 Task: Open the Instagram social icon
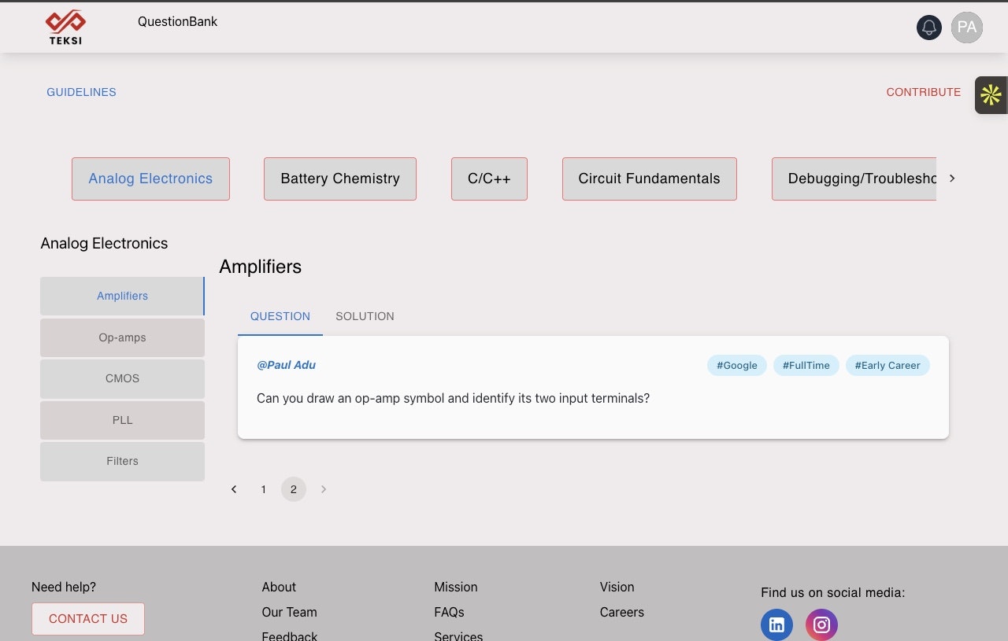pos(821,625)
